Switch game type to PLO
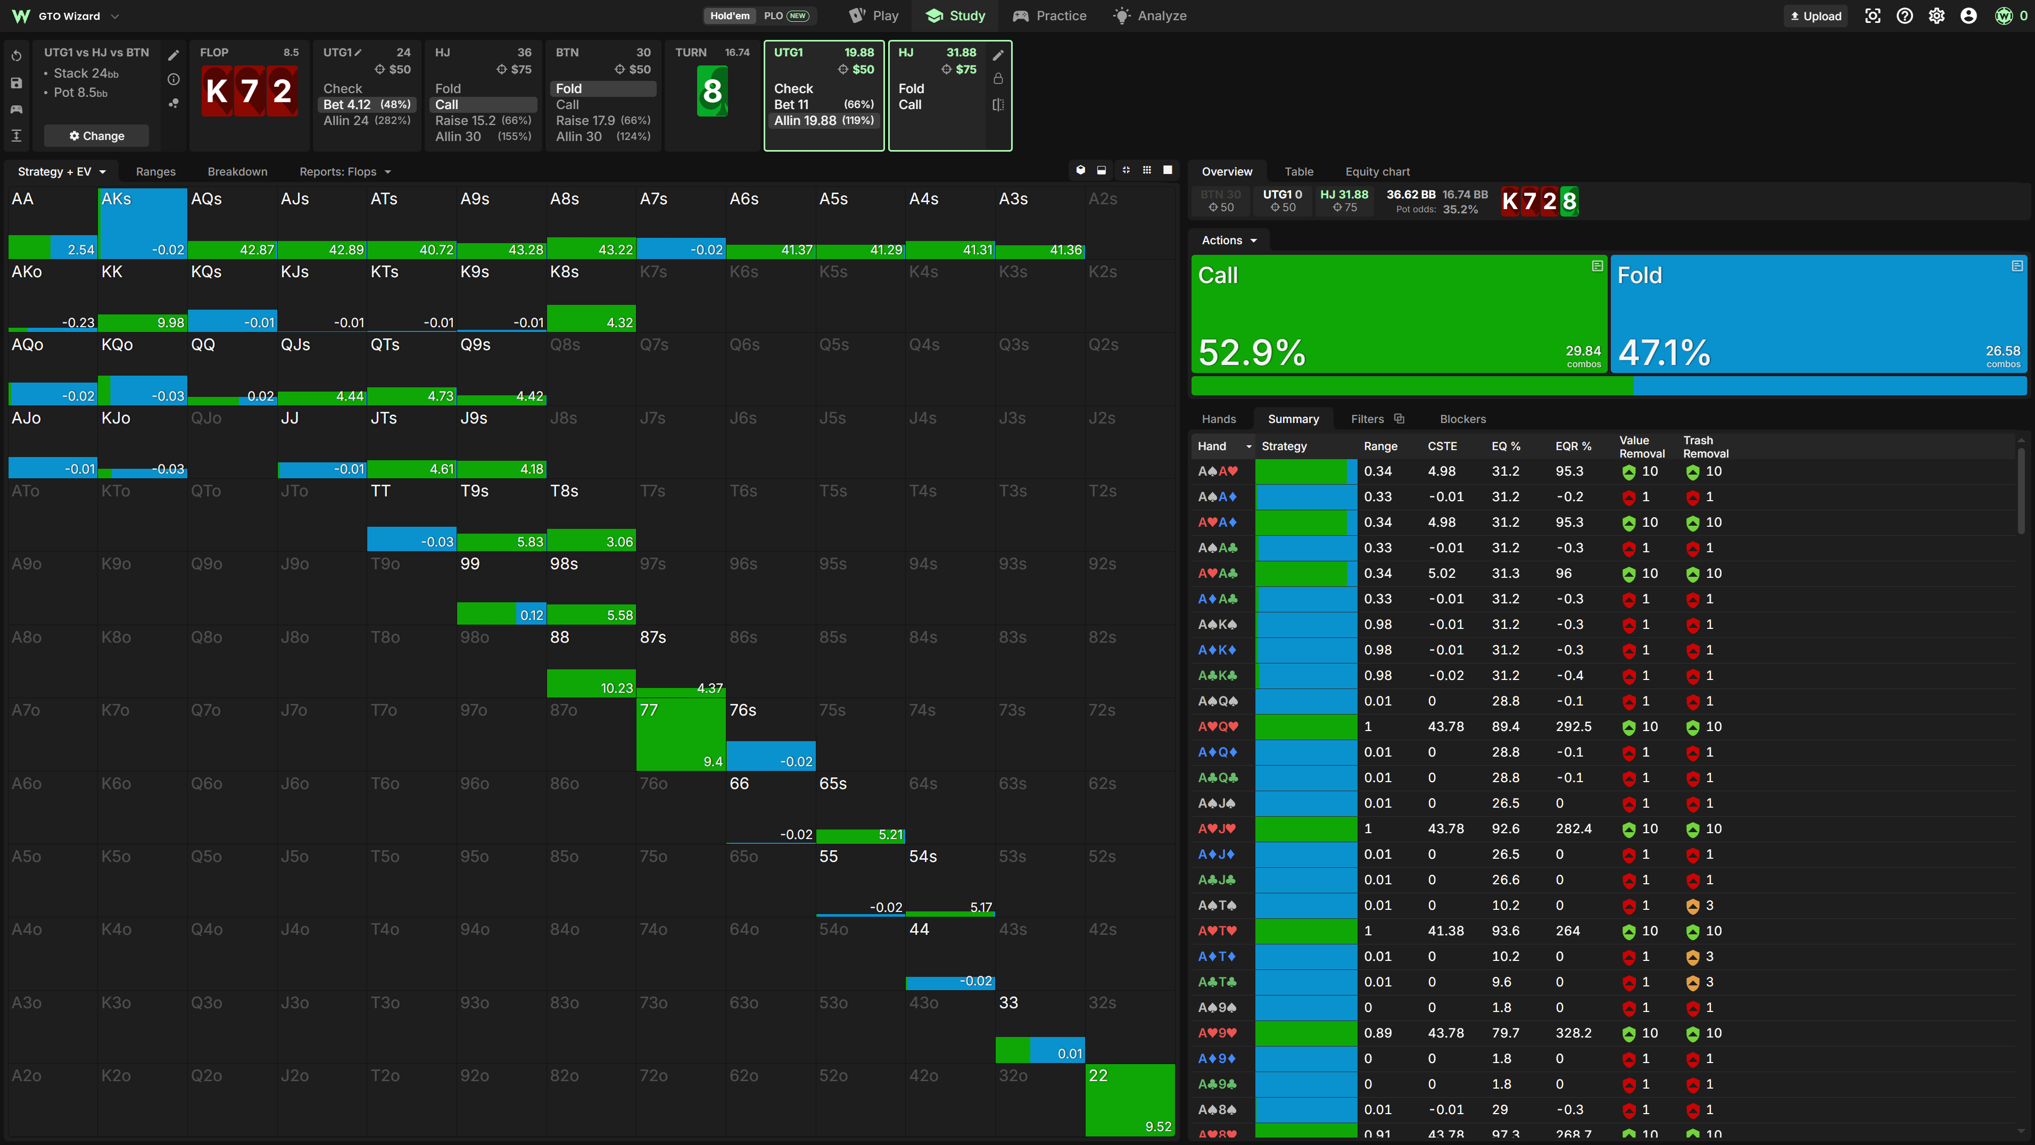The image size is (2035, 1145). point(786,16)
